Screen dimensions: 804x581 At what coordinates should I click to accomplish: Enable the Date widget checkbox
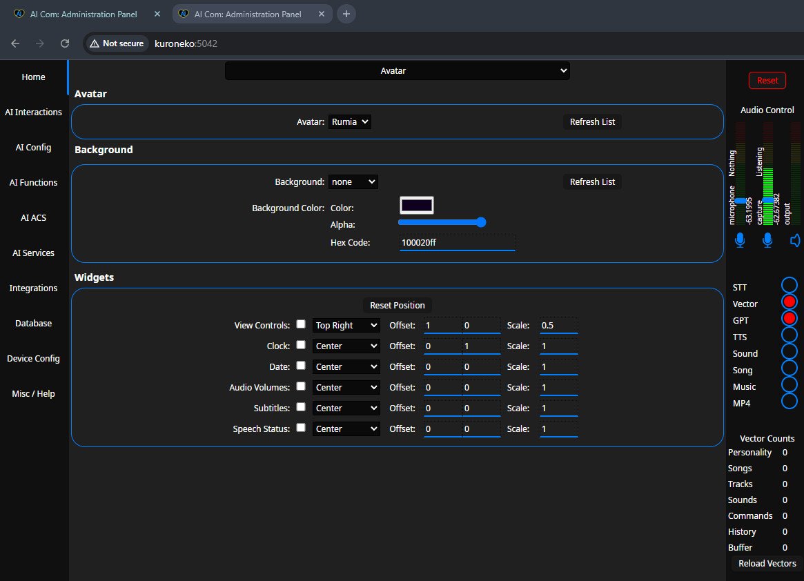point(301,366)
